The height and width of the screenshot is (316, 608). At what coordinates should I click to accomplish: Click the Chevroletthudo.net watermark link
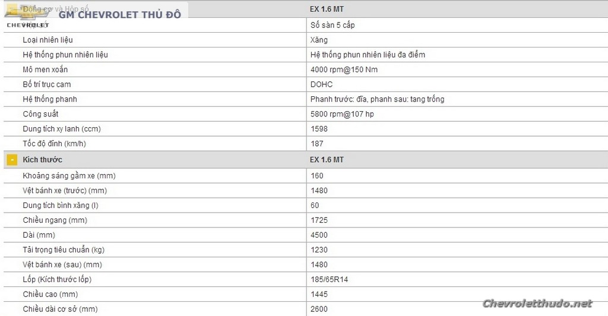coord(537,304)
